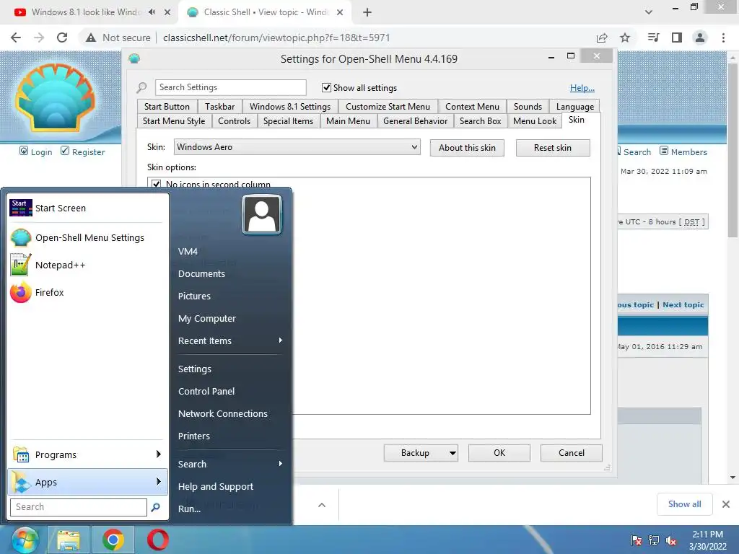The image size is (739, 554).
Task: Go back in Chrome
Action: (x=16, y=38)
